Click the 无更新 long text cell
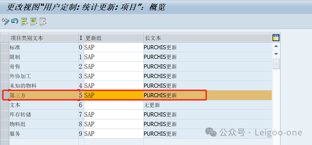The image size is (312, 145). tap(207, 105)
